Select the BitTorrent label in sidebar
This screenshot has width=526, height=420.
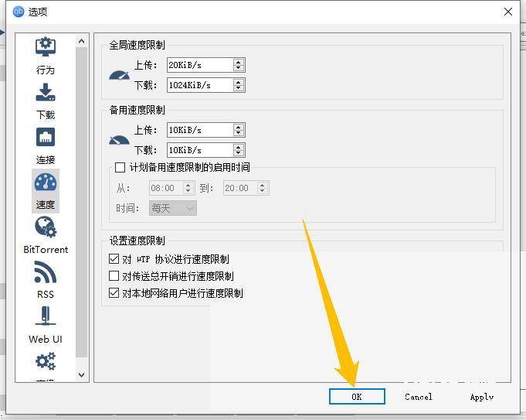point(46,250)
